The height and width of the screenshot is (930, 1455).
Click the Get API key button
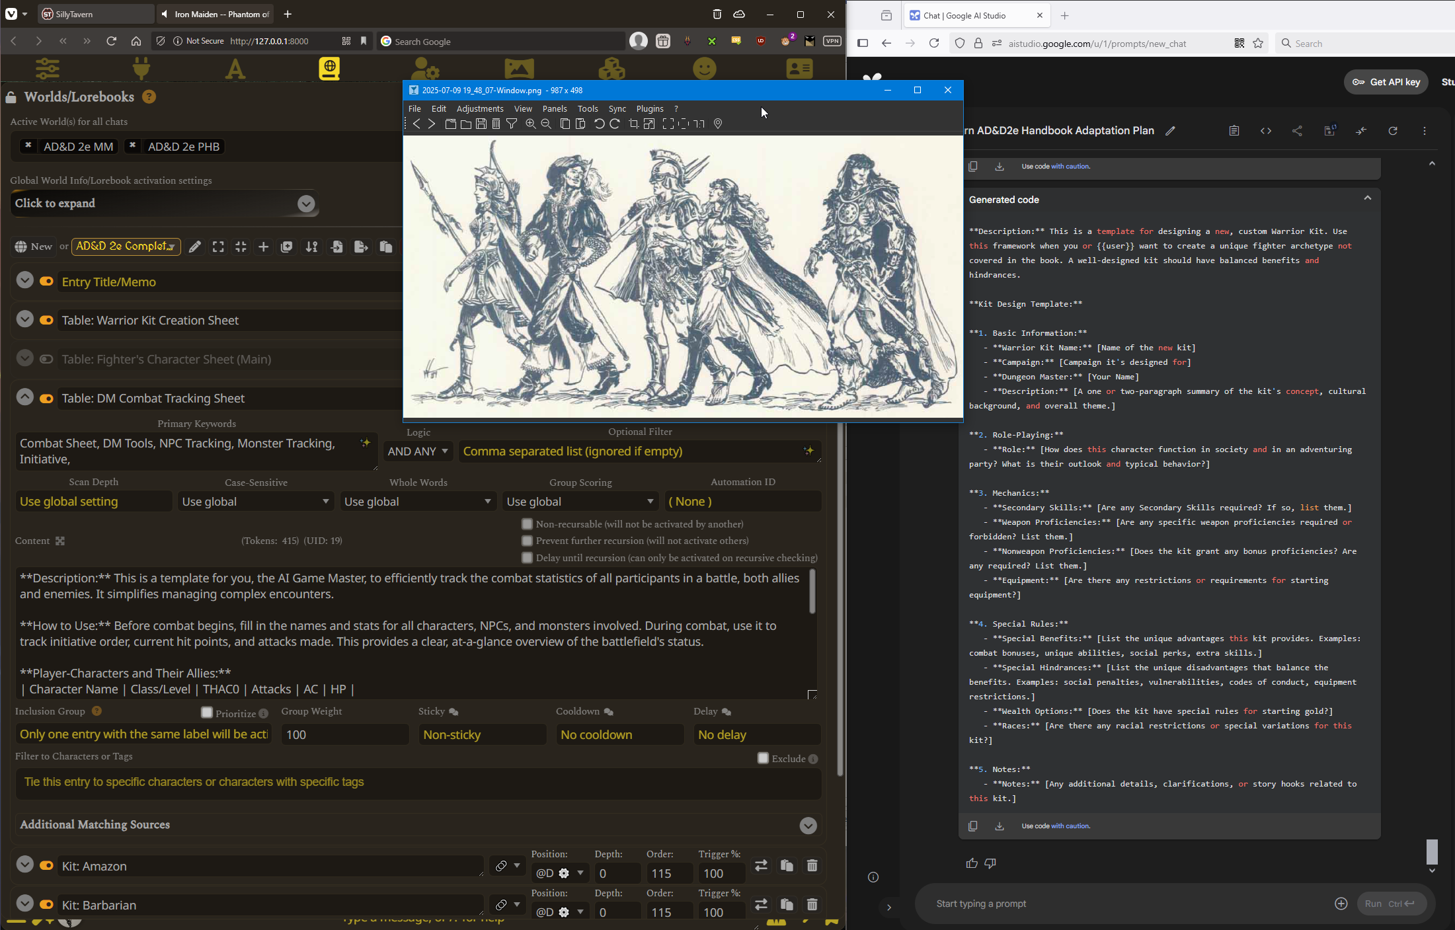point(1386,82)
